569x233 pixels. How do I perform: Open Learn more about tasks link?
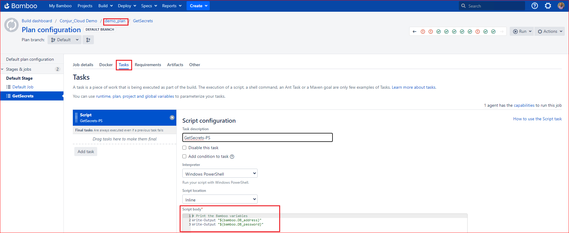tap(413, 87)
